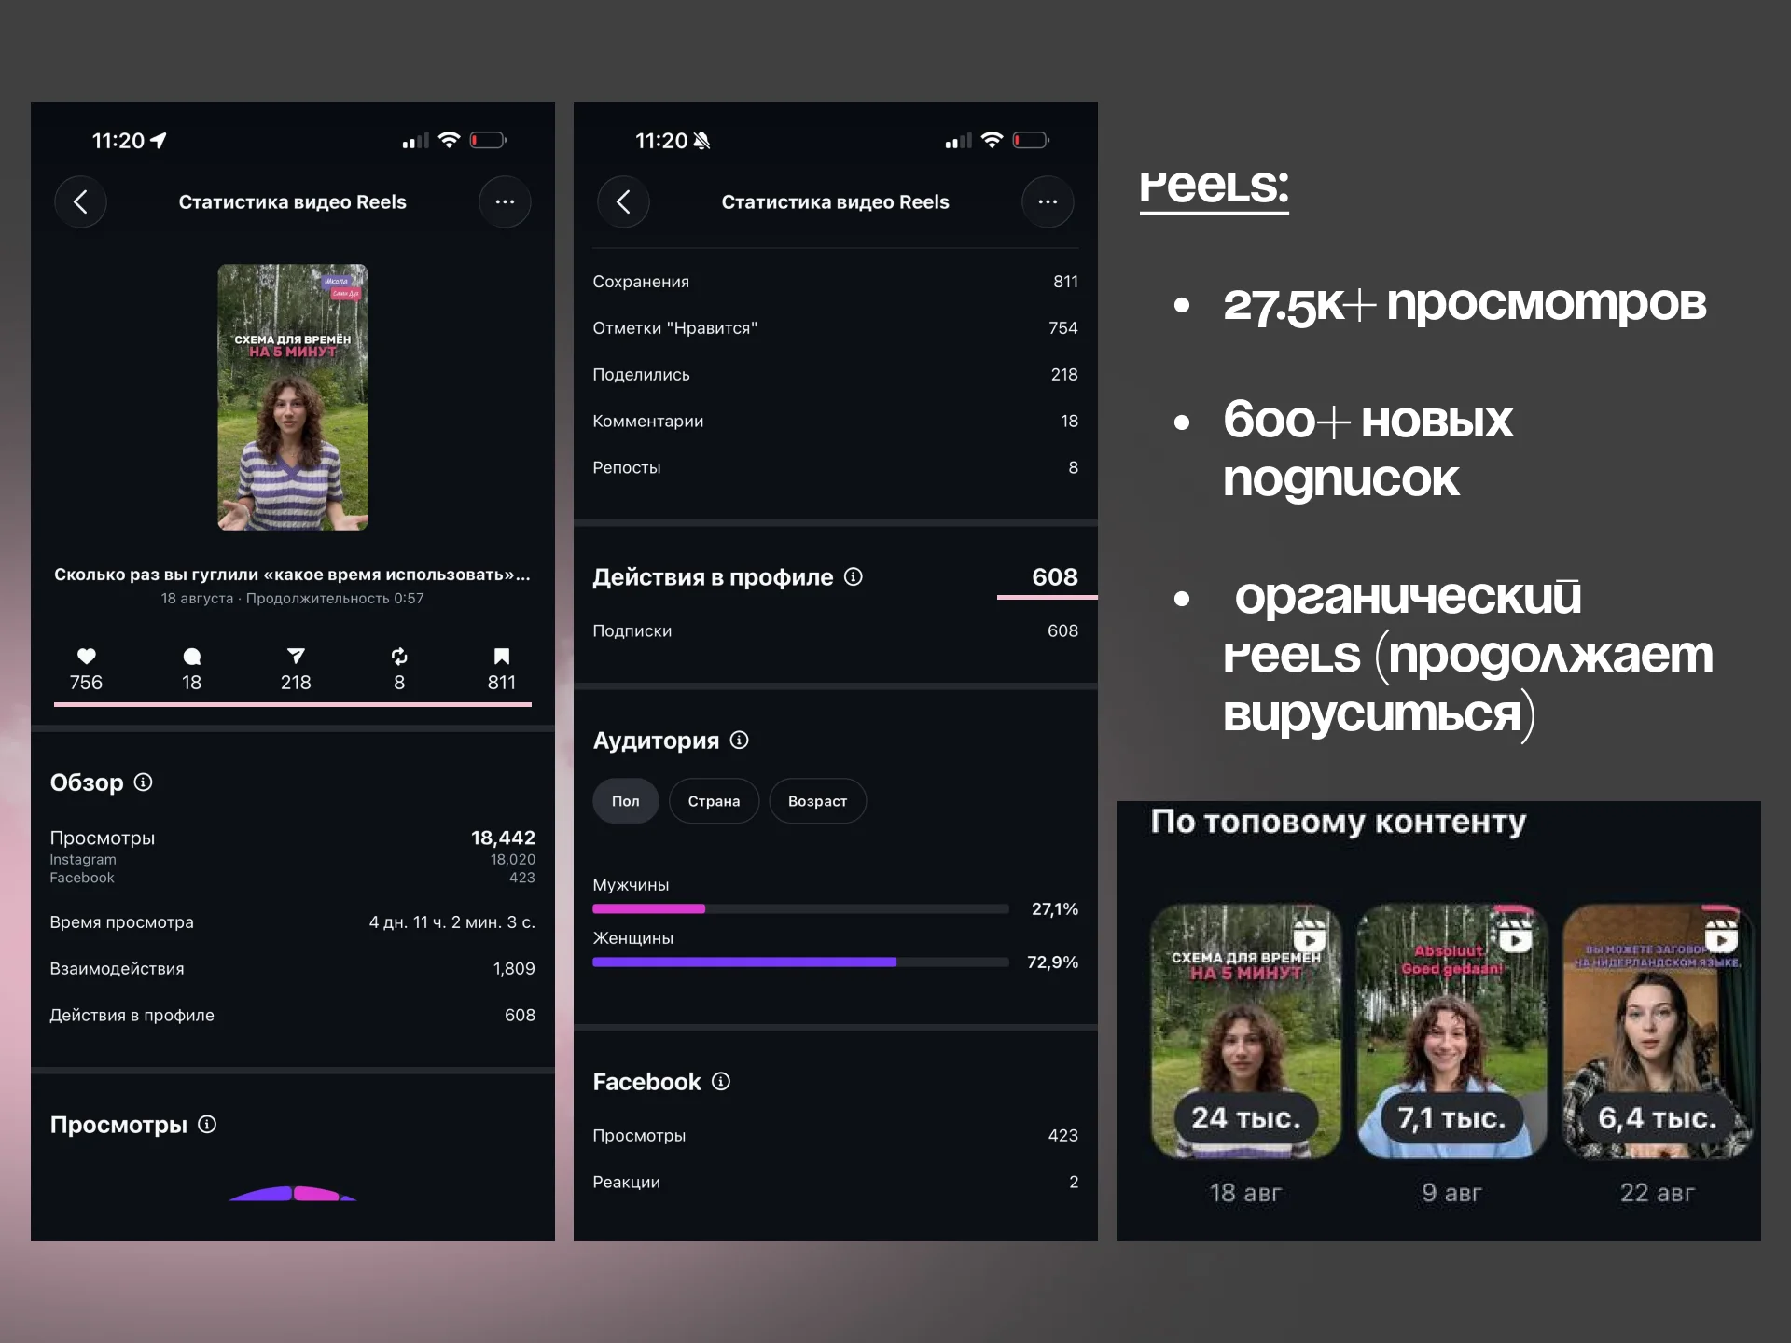Image resolution: width=1791 pixels, height=1343 pixels.
Task: Open the 24 тыс. top content reel
Action: click(x=1245, y=1031)
